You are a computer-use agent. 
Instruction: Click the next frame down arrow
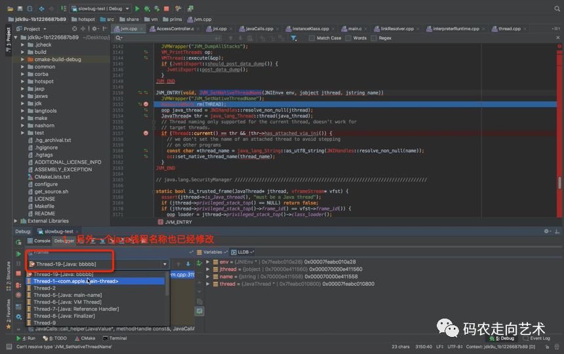tap(188, 264)
